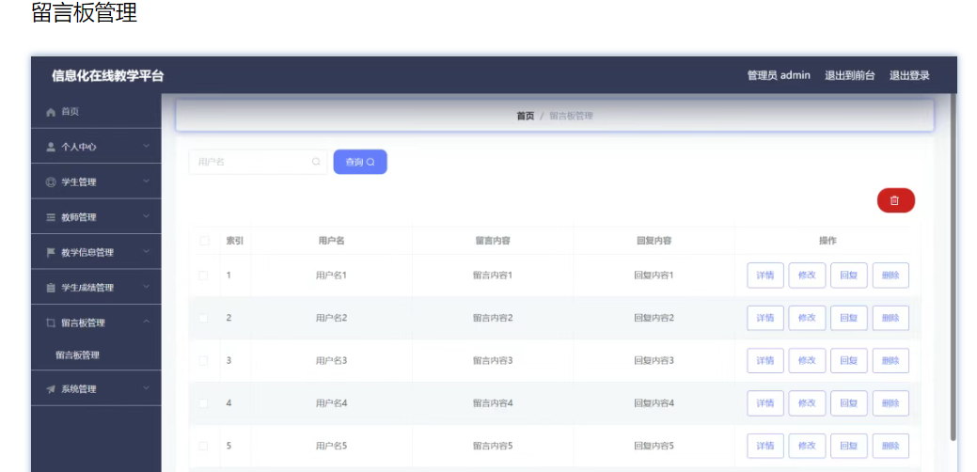
Task: Collapse the 留言板管理 menu chevron
Action: click(x=147, y=322)
